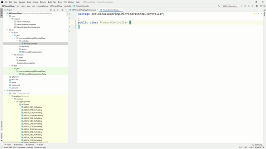Image resolution: width=266 pixels, height=149 pixels.
Task: Open Project panel settings gear icon
Action: (62, 10)
